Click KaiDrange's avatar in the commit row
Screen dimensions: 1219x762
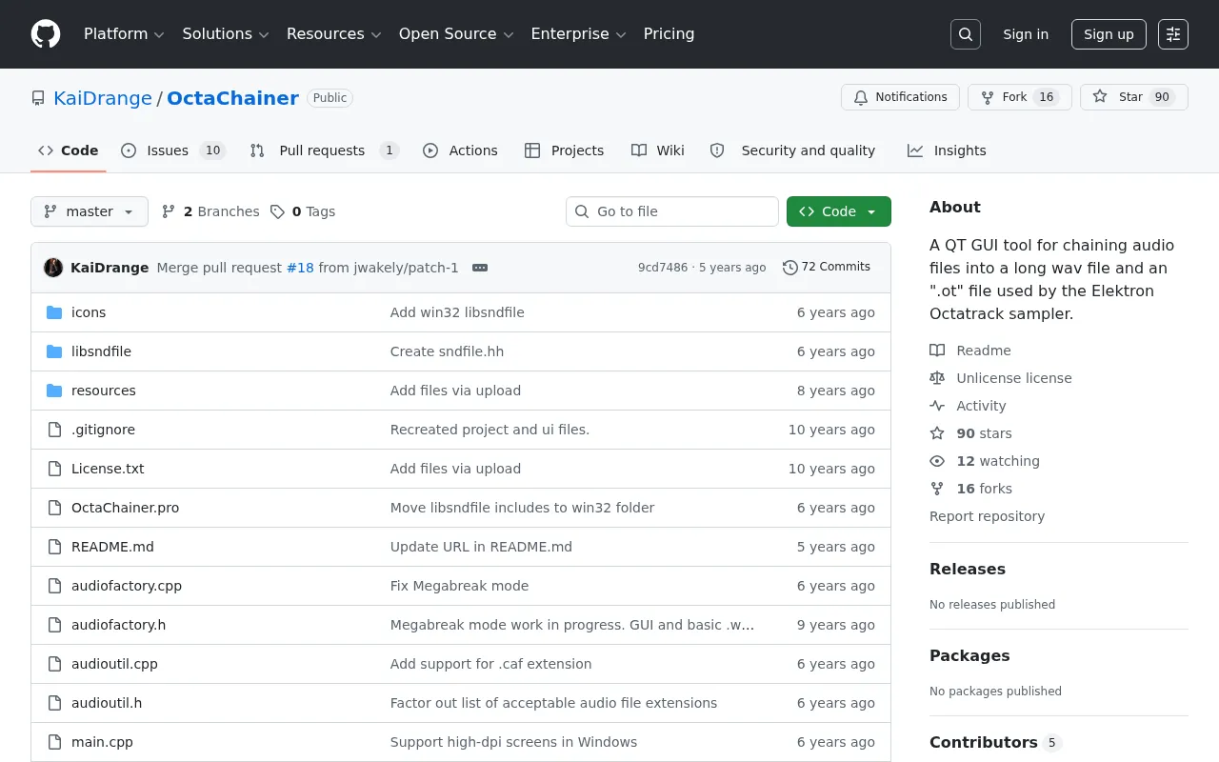(53, 268)
